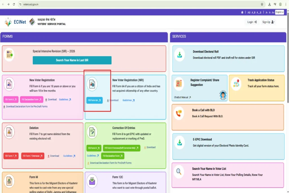This screenshot has width=289, height=193.
Task: Click the home icon in the purple bar
Action: (x=242, y=12)
